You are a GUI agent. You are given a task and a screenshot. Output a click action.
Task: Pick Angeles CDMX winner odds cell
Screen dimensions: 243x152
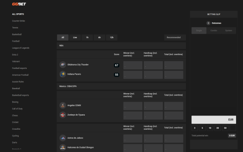pyautogui.click(x=133, y=106)
